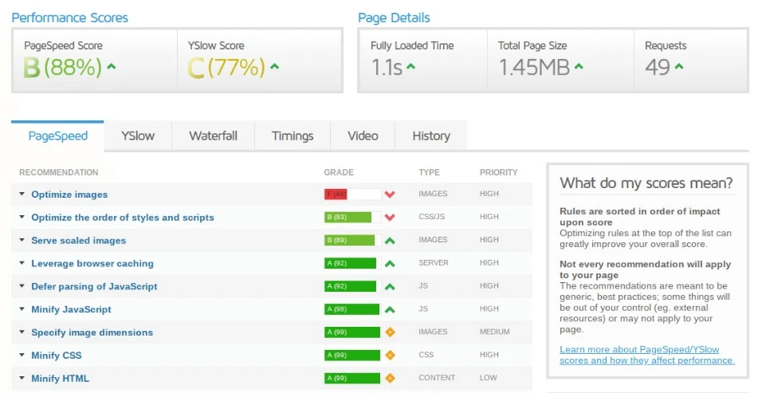Click the orange diamond icon for Minify HTML
Screen dimensions: 758x393
coord(390,378)
